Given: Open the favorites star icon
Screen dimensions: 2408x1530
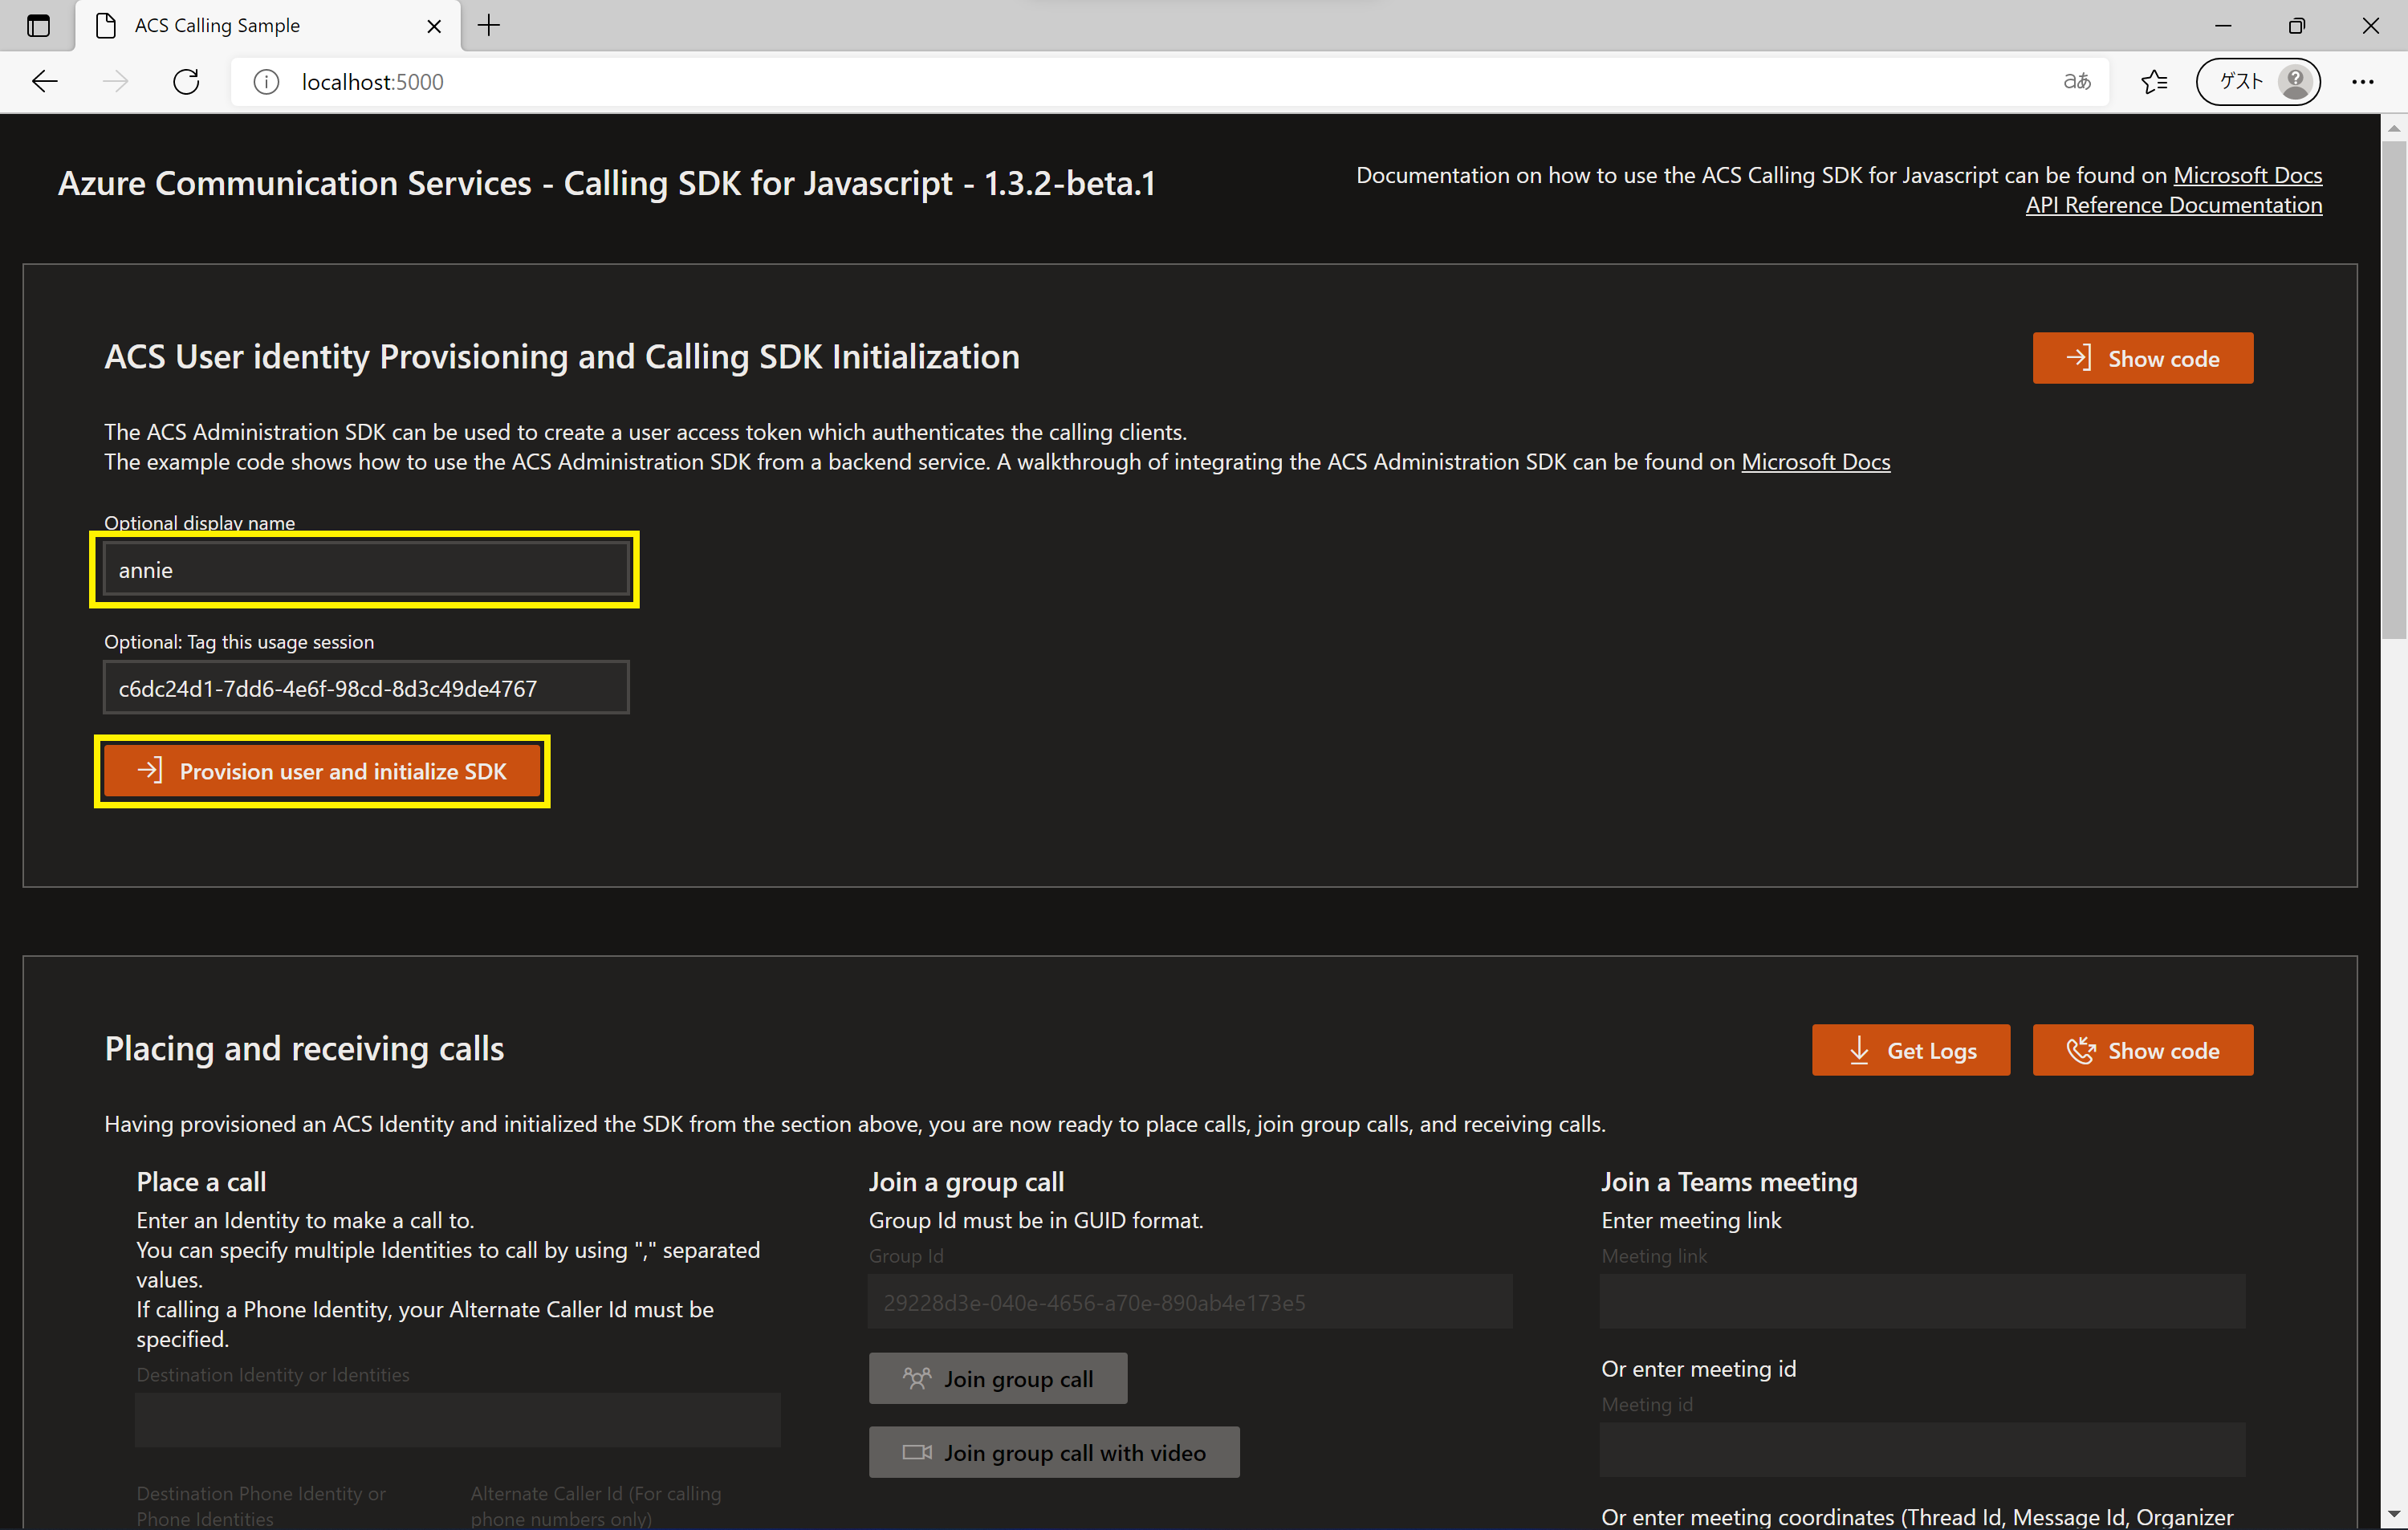Looking at the screenshot, I should 2154,82.
